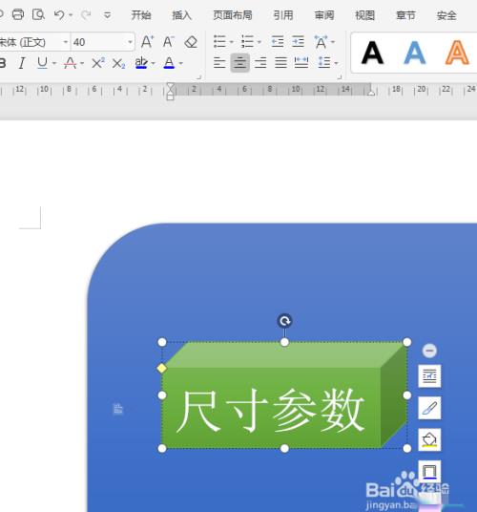Open the 插入 ribbon tab
The image size is (477, 512).
pos(181,15)
